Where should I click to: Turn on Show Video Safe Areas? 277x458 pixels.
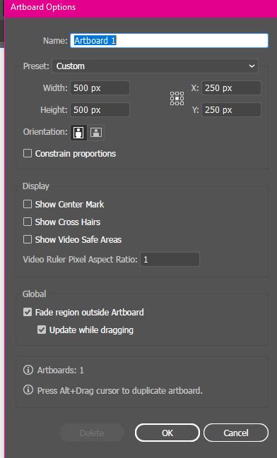[28, 239]
